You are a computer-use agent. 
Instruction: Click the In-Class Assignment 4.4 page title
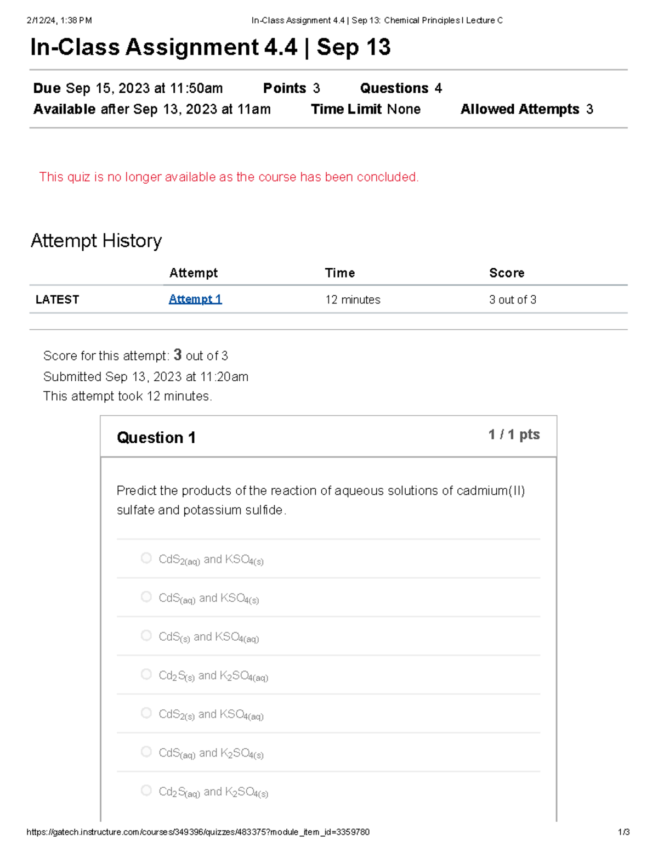tap(211, 48)
